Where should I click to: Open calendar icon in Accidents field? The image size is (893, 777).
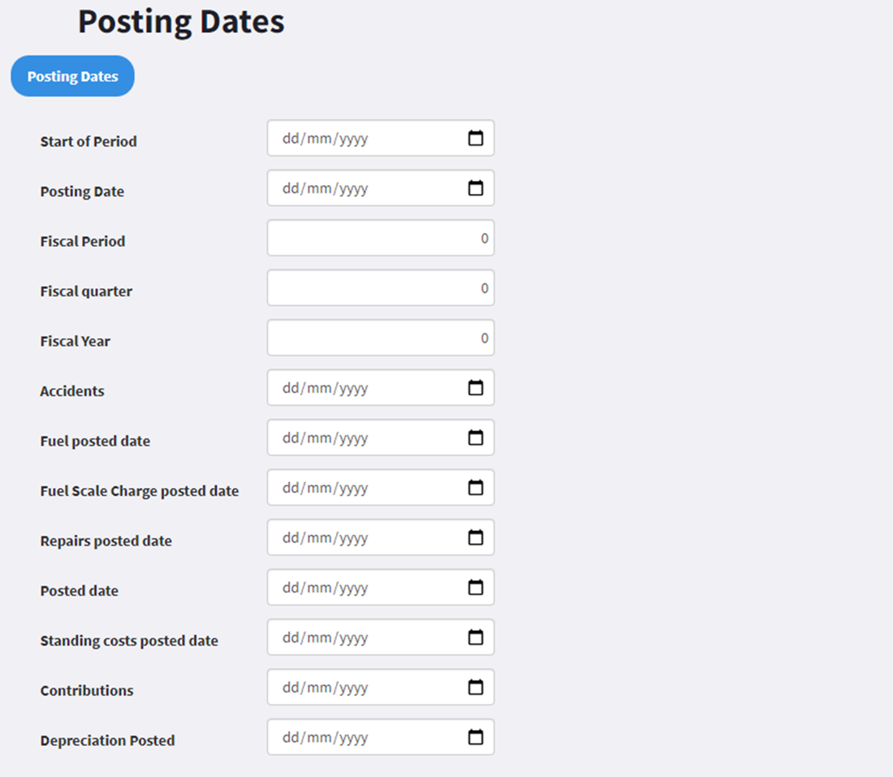(x=476, y=388)
